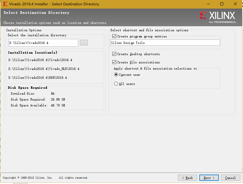Maximize the Vivado installer window

pyautogui.click(x=222, y=4)
